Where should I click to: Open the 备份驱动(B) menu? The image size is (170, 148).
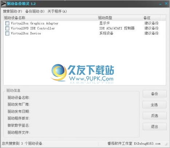(x=35, y=11)
